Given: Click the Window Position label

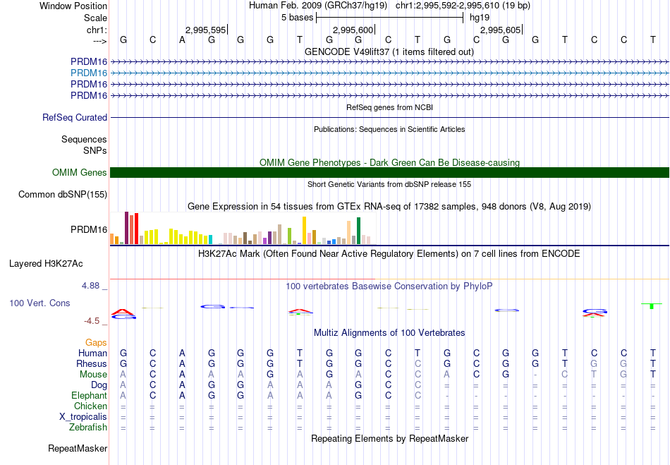Looking at the screenshot, I should [73, 6].
